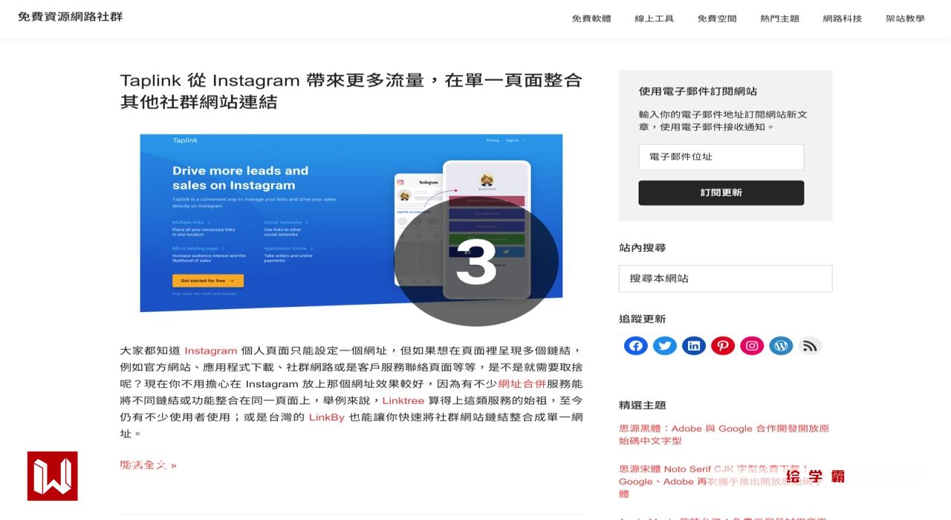
Task: Open the Instagram follow icon
Action: tap(752, 345)
